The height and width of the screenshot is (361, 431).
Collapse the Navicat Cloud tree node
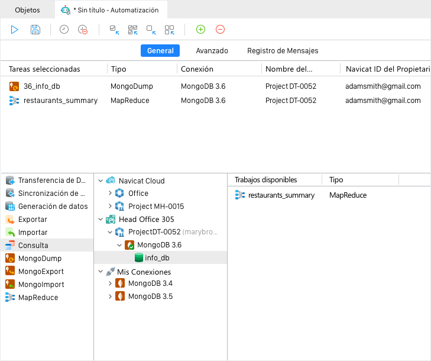click(x=101, y=181)
